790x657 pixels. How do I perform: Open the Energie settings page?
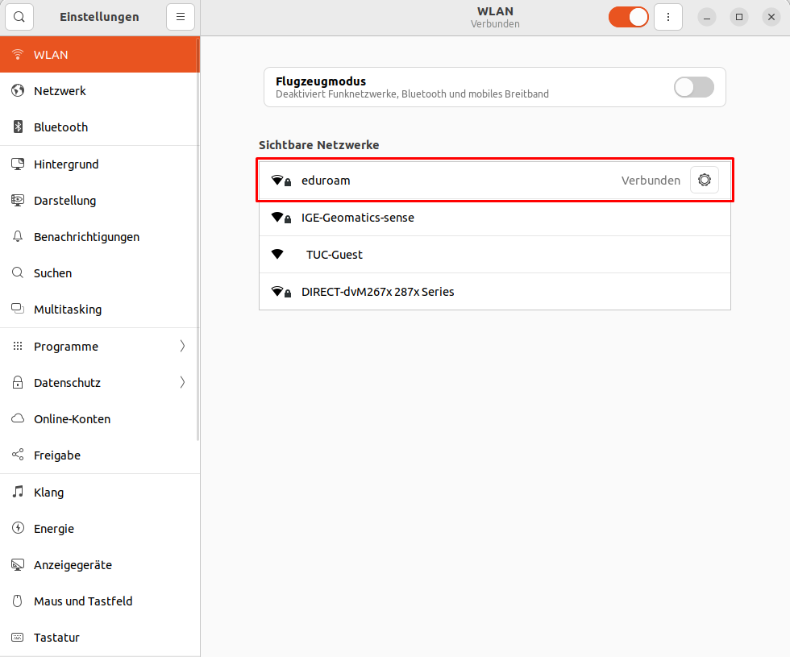point(100,529)
